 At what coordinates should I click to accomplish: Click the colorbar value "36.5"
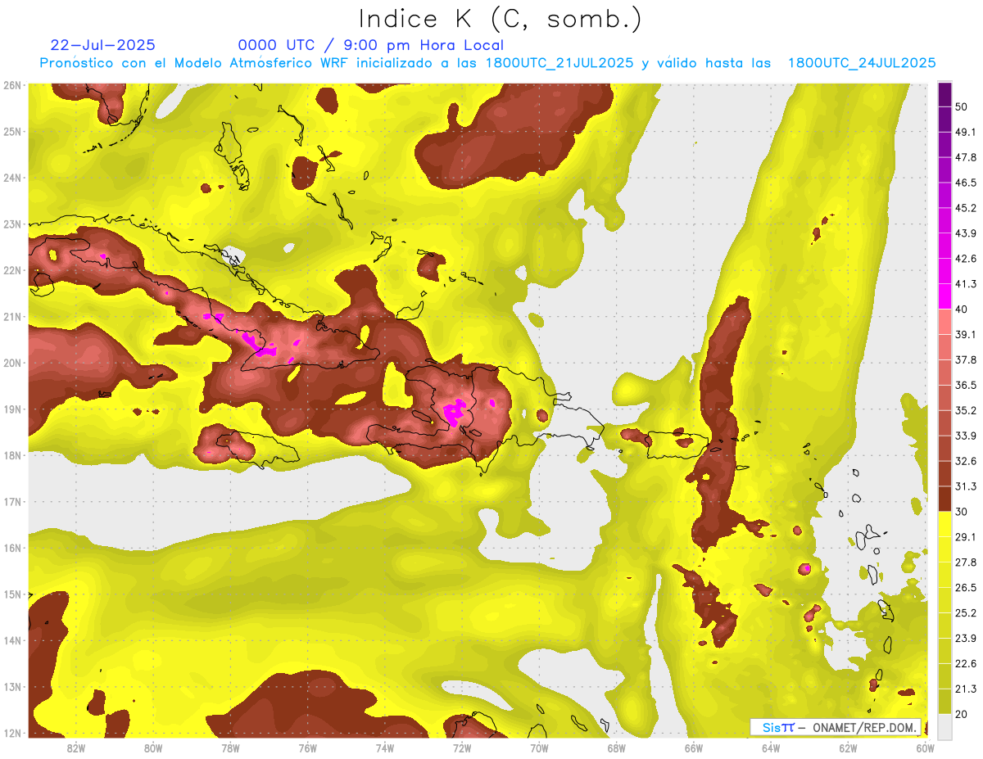coord(965,385)
